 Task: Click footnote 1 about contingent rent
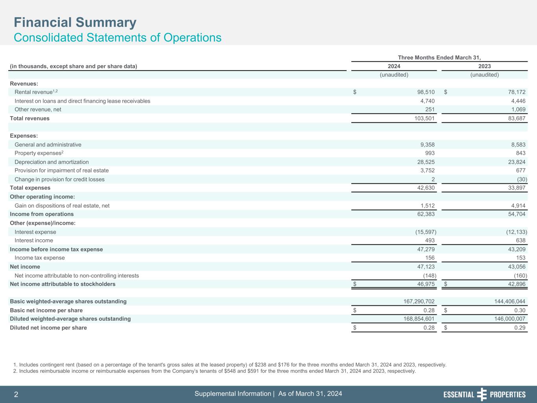230,365
